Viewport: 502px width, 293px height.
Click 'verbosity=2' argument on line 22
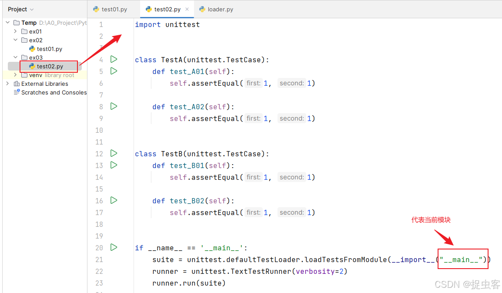tap(319, 272)
